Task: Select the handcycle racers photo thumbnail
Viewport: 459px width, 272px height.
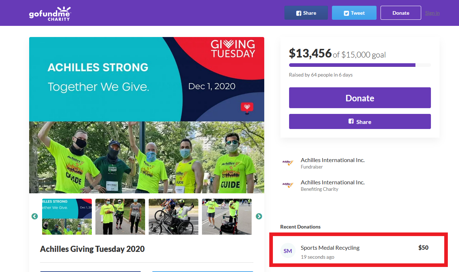Action: click(173, 216)
